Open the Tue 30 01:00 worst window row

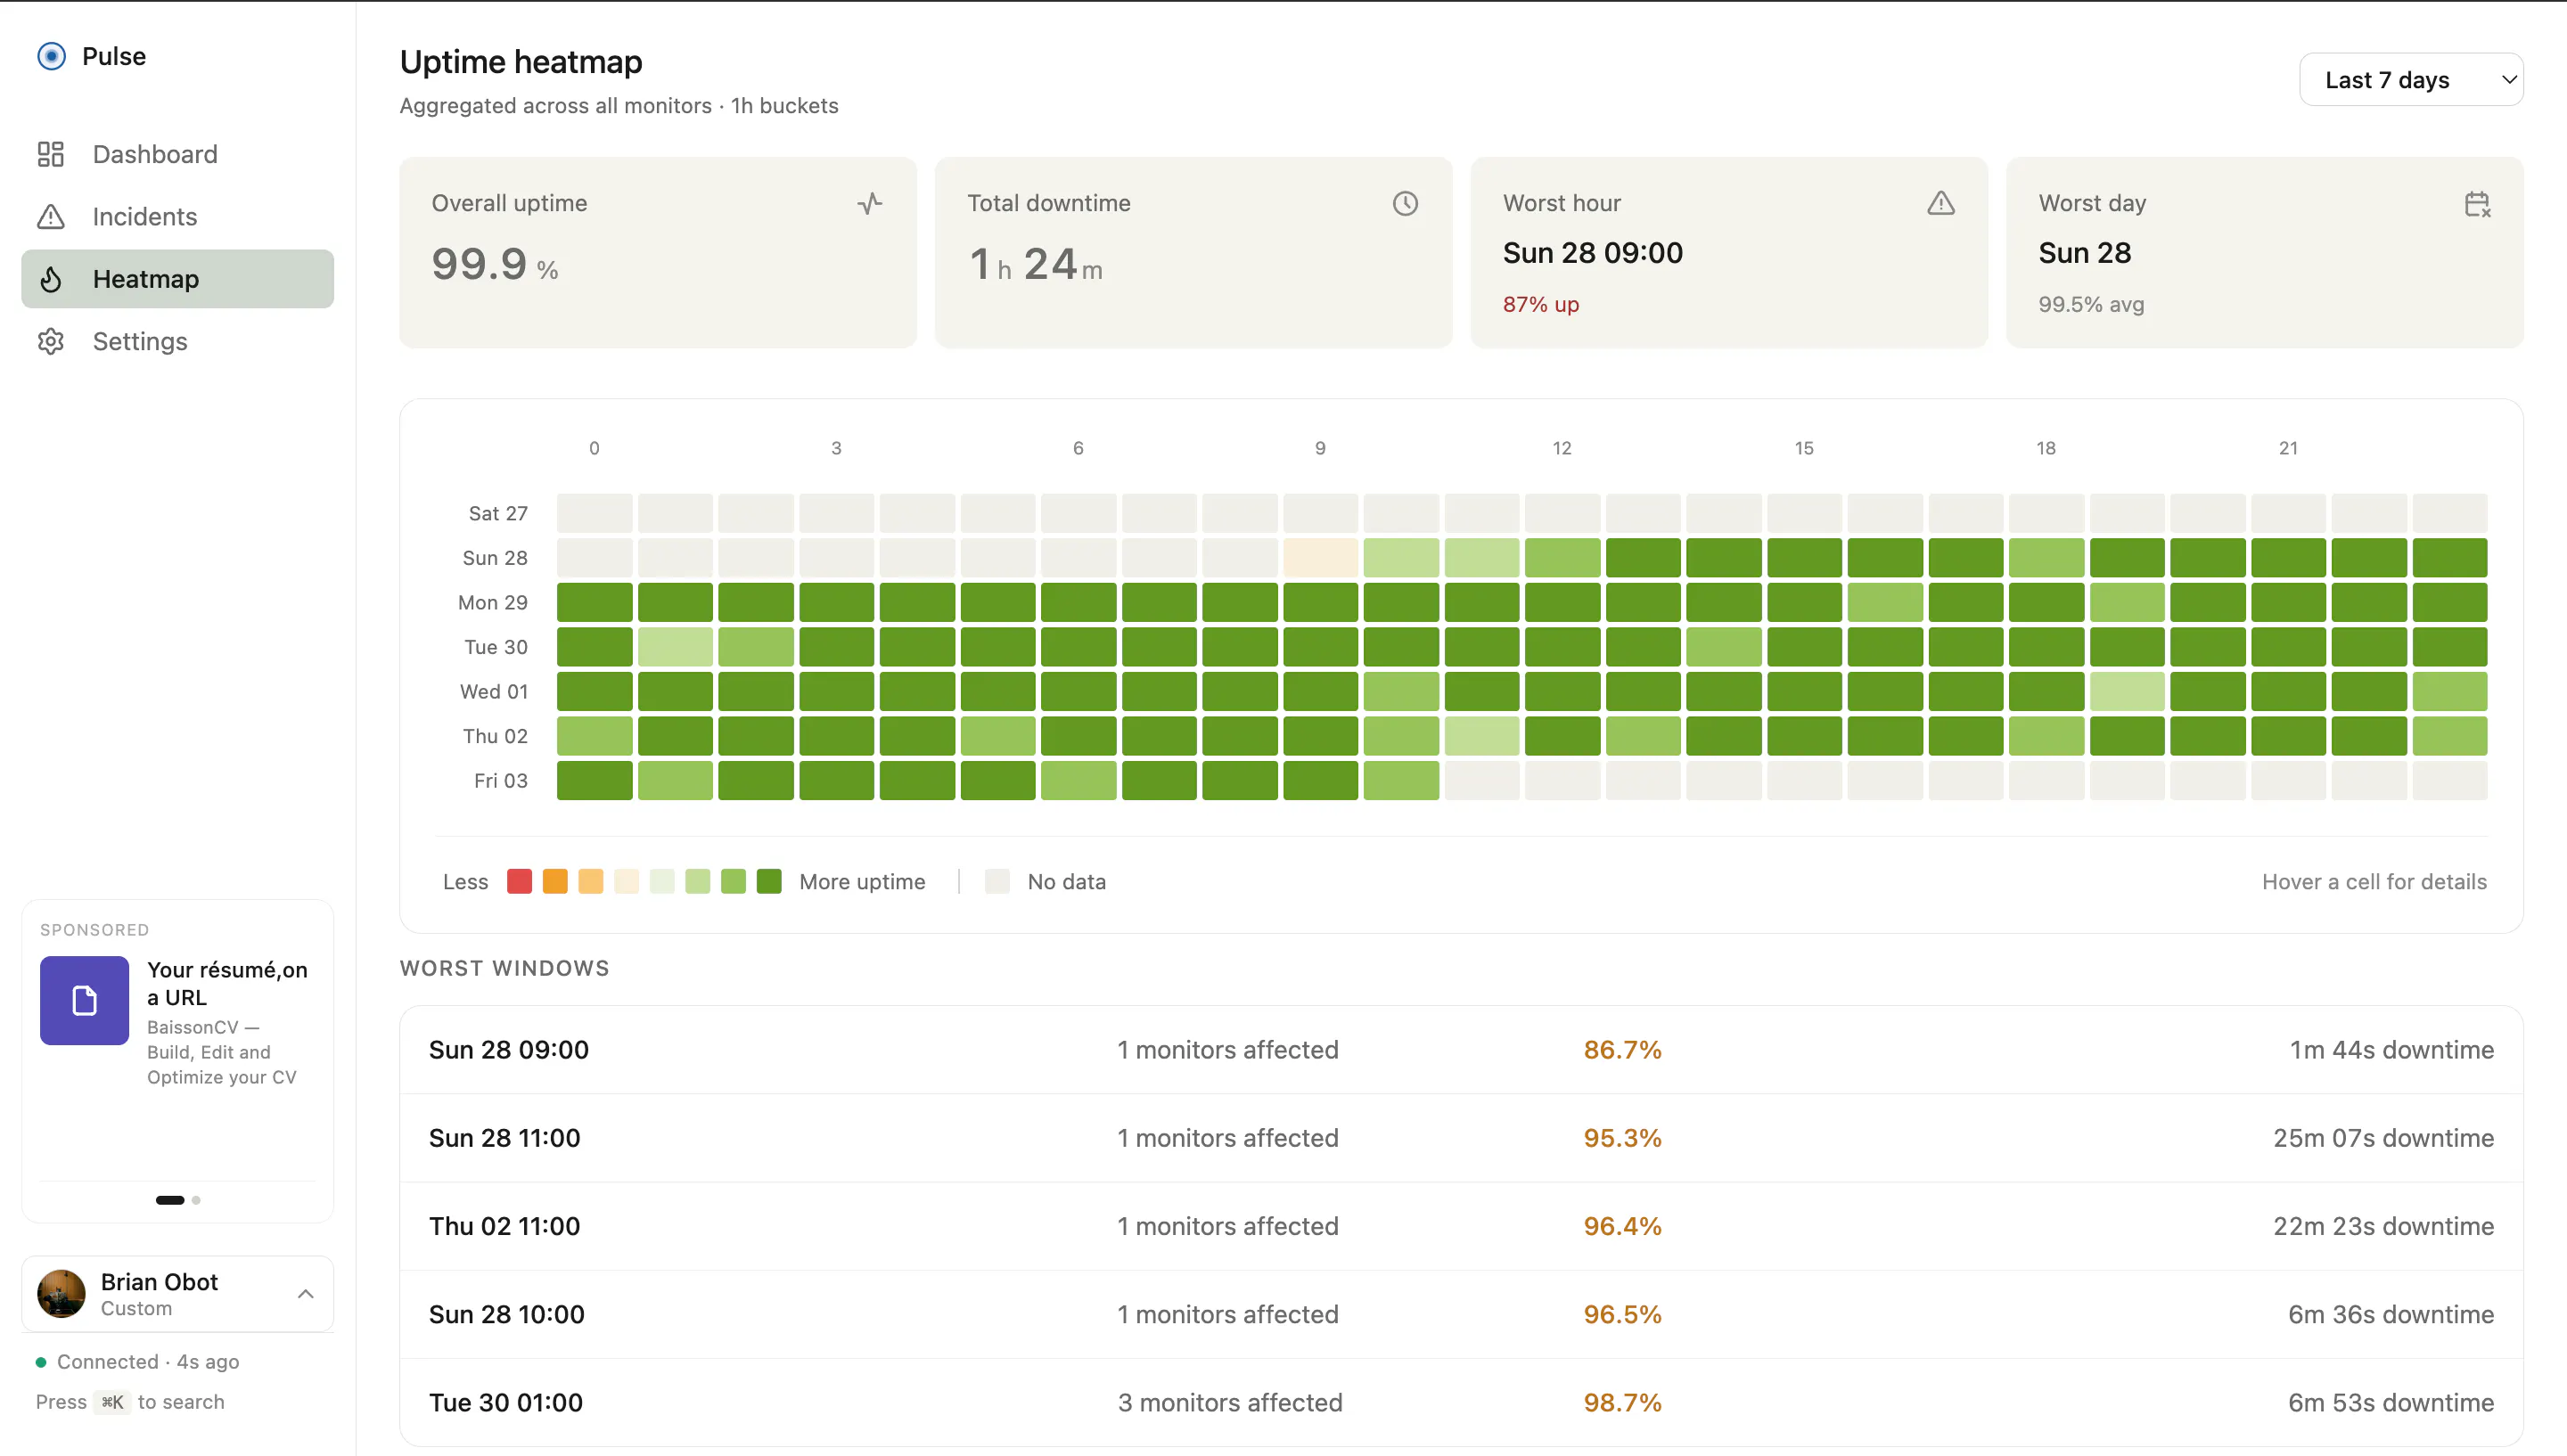point(1461,1402)
